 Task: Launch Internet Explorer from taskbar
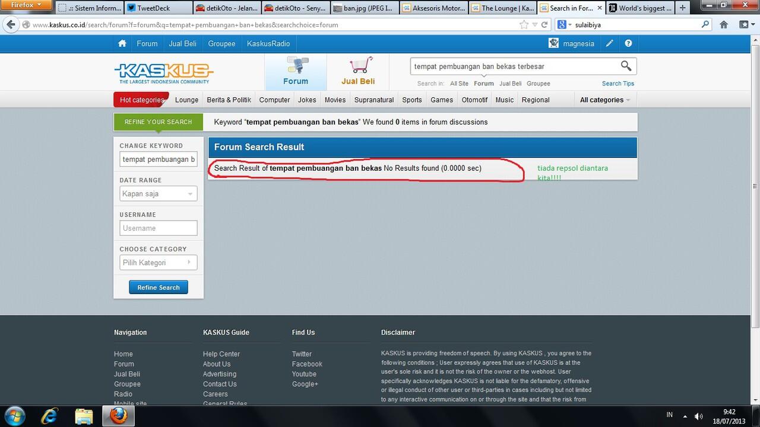[x=50, y=415]
